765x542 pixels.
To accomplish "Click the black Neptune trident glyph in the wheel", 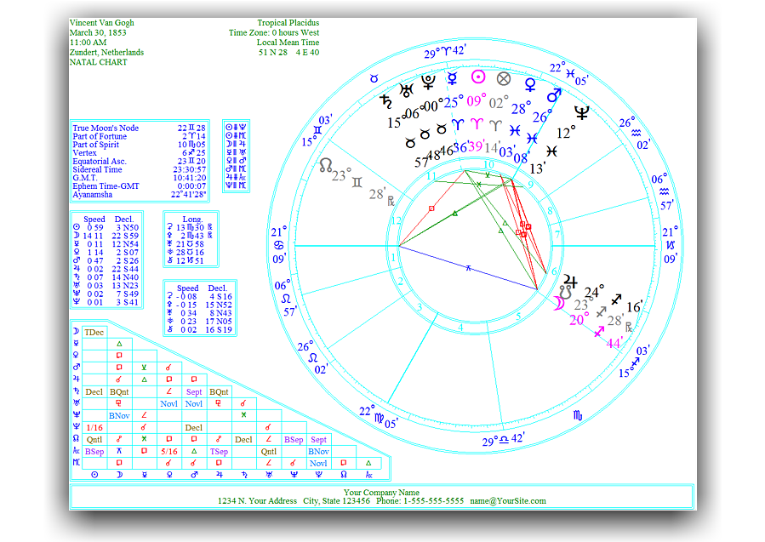I will (x=582, y=111).
